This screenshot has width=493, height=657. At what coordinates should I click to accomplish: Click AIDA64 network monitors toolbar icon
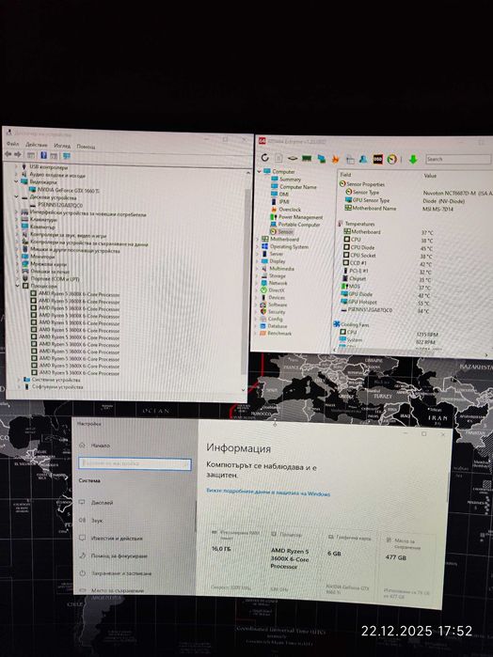tap(322, 159)
